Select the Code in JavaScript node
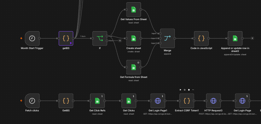The image size is (261, 124). click(x=201, y=38)
